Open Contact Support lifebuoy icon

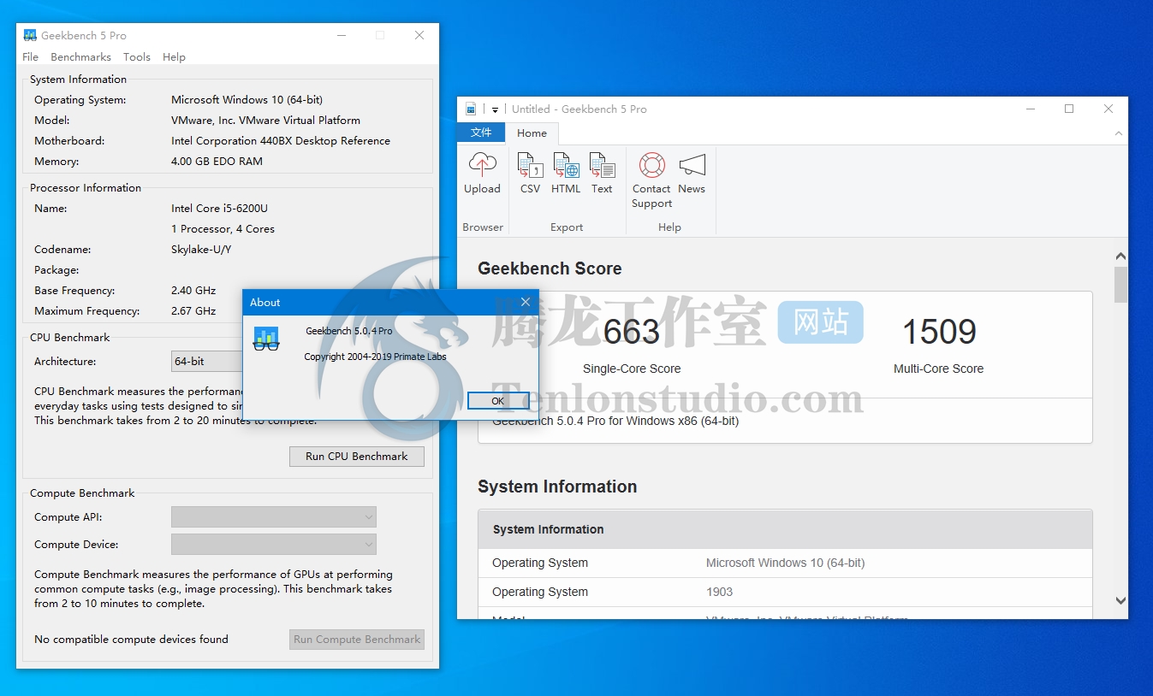point(651,165)
